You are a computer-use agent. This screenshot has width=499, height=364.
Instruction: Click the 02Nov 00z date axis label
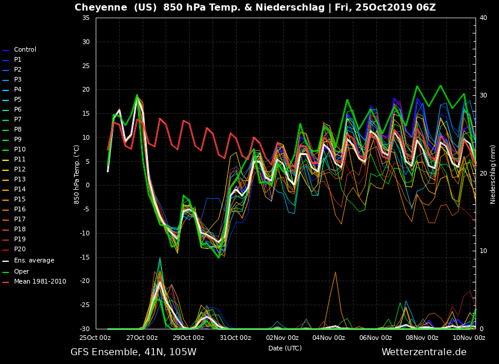pyautogui.click(x=282, y=338)
